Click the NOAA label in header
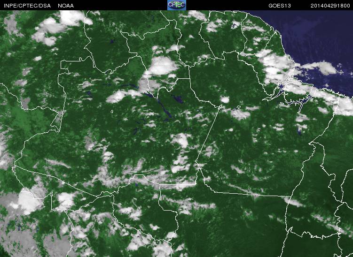Screen dimensions: 353x257 (x=66, y=6)
